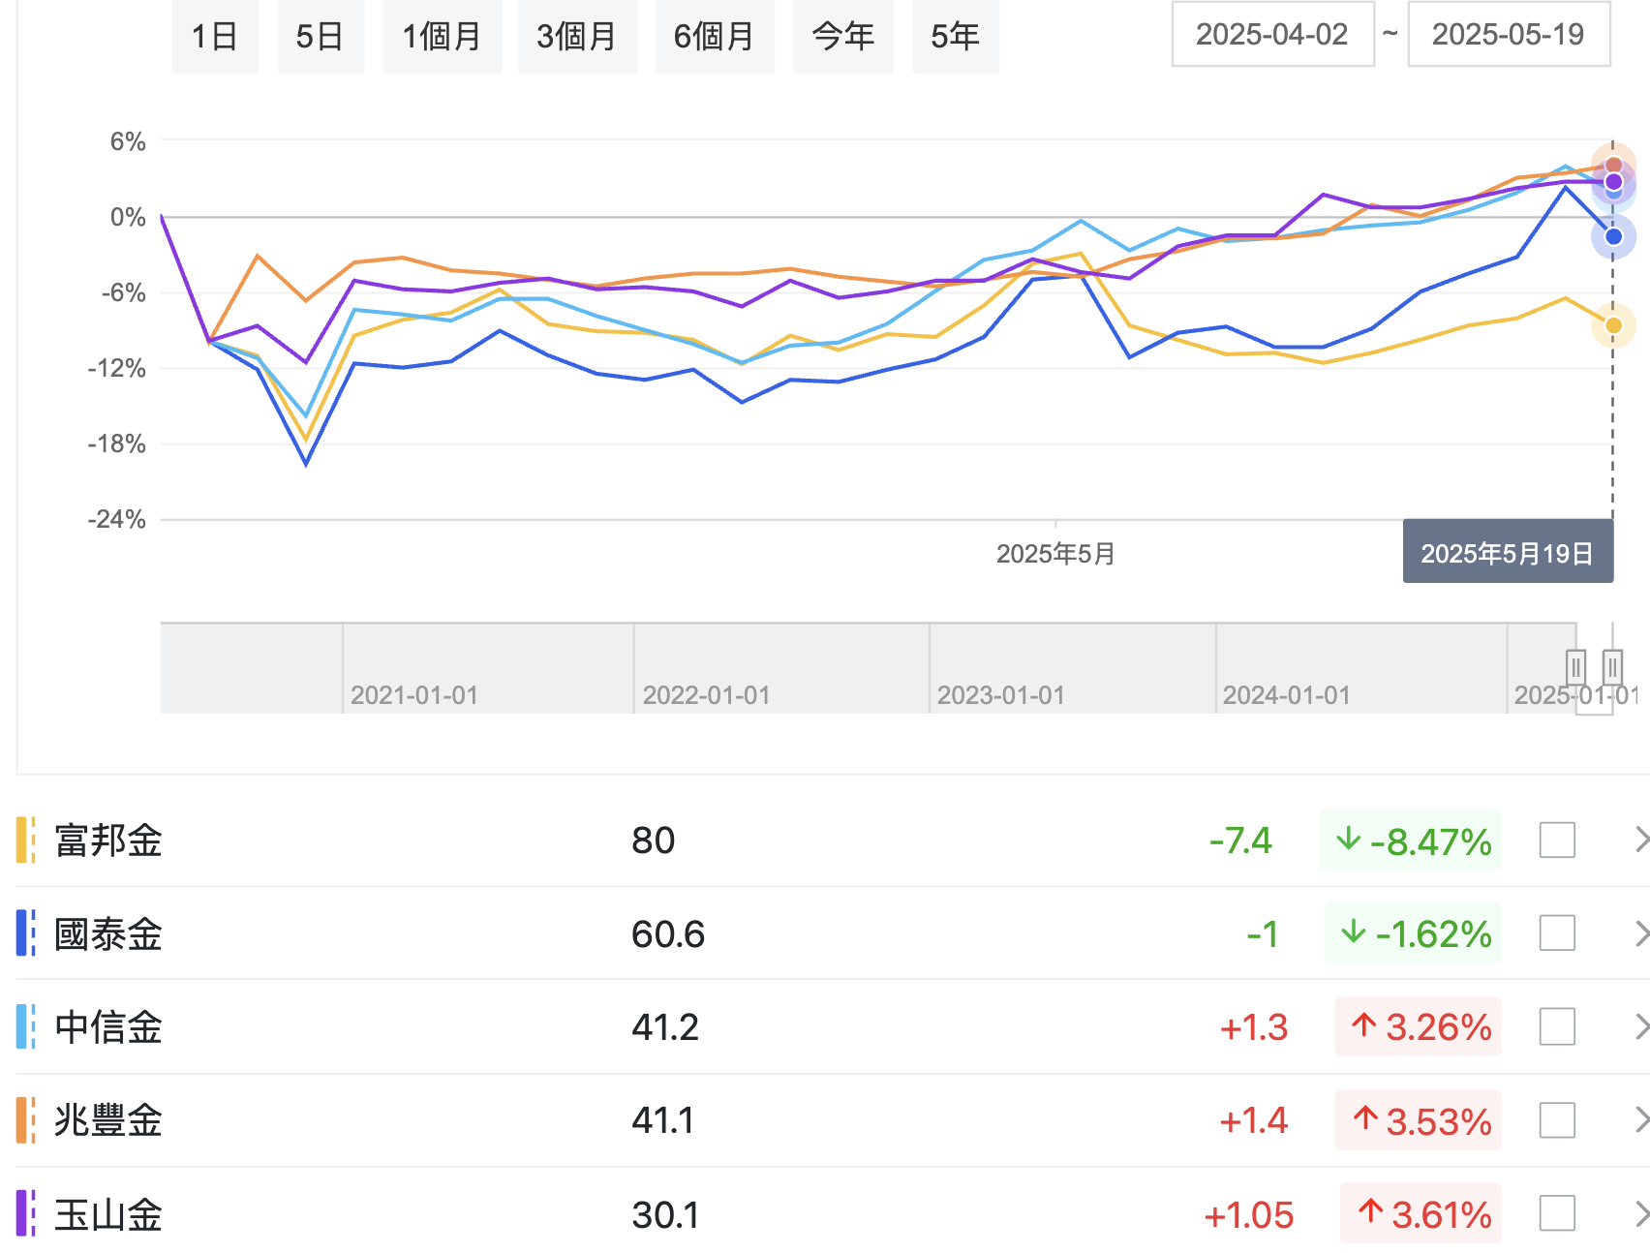The width and height of the screenshot is (1650, 1253).
Task: Click the up arrow in 中信金 3.26% badge
Action: tap(1364, 1024)
